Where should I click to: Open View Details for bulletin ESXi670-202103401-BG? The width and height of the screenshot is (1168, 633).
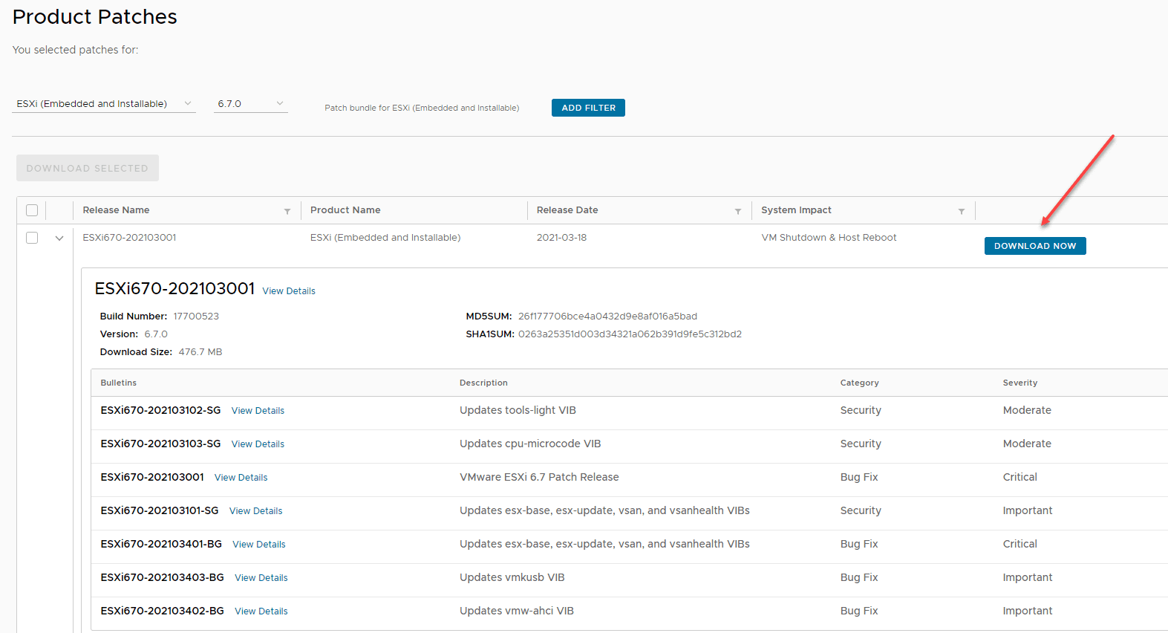[x=258, y=545]
